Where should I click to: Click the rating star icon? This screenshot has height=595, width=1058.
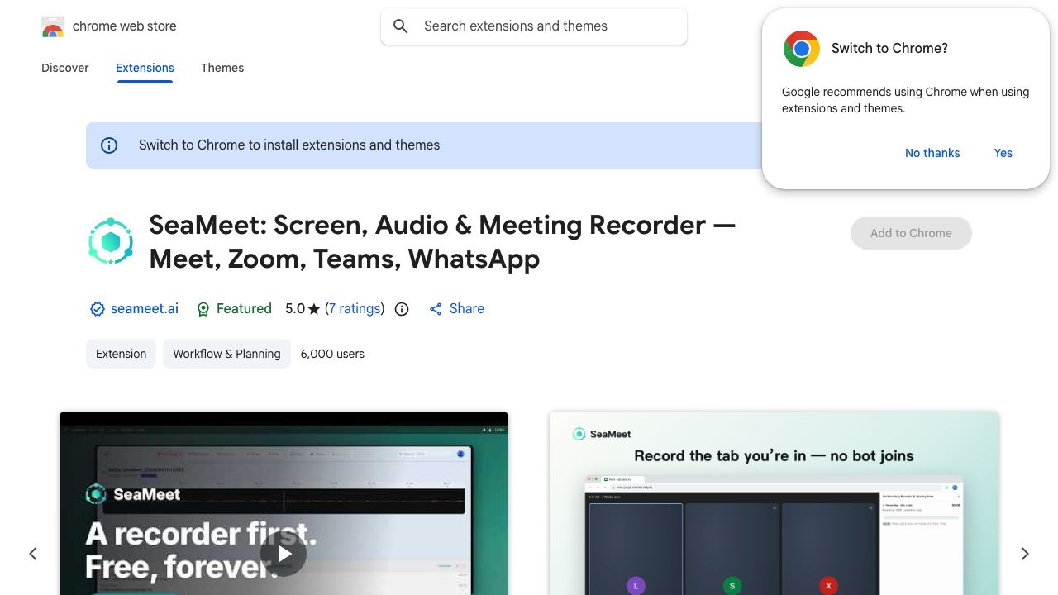coord(314,309)
